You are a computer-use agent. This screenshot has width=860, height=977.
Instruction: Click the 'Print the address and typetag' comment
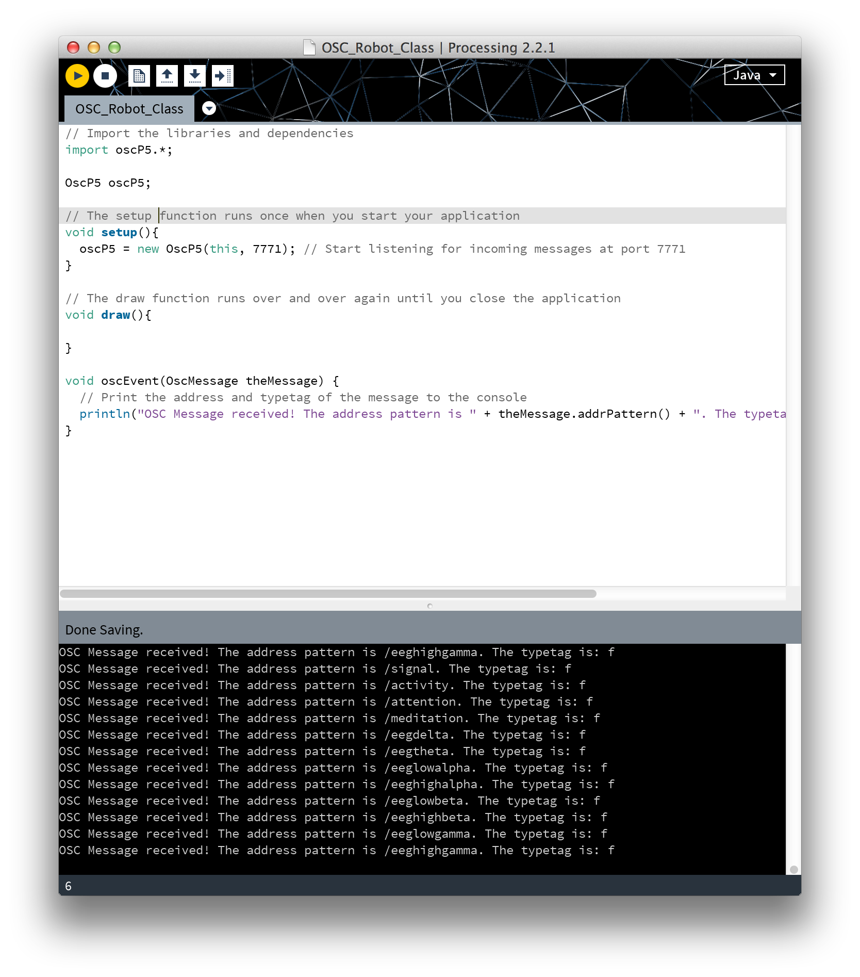click(x=303, y=397)
